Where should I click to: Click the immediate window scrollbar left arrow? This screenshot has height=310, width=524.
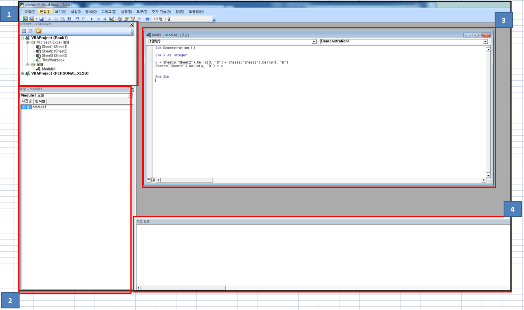[x=139, y=288]
